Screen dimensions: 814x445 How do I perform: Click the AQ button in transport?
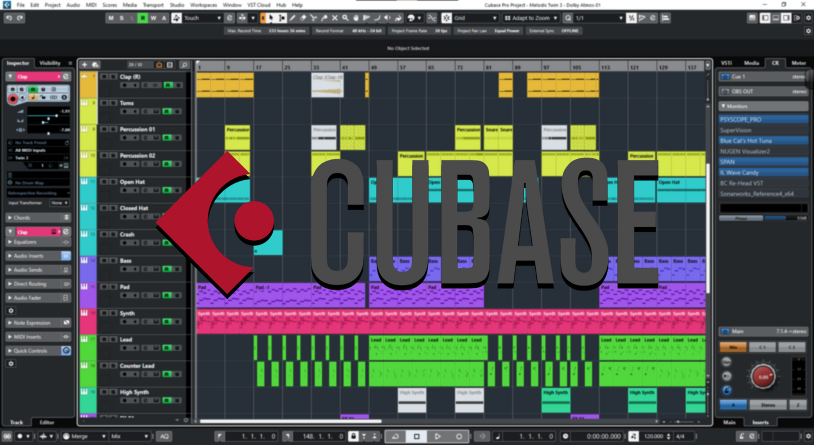pos(164,437)
